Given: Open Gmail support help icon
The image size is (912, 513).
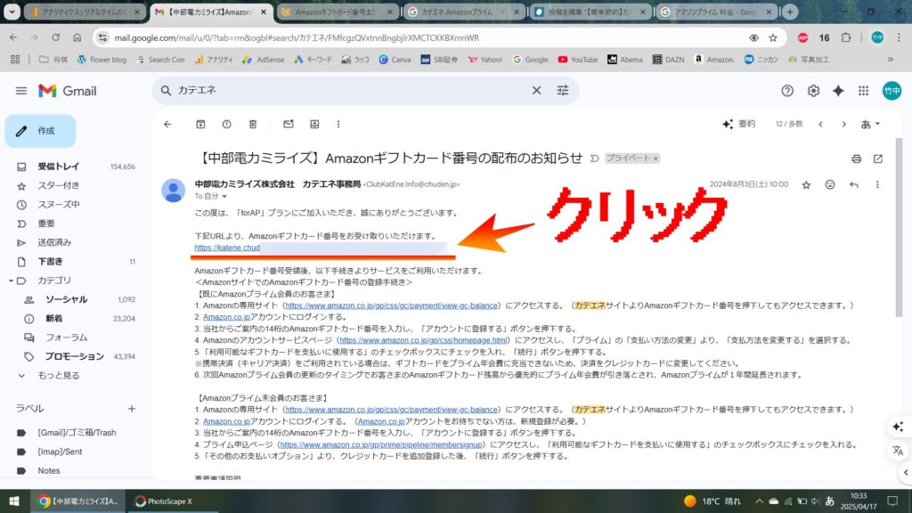Looking at the screenshot, I should point(787,91).
